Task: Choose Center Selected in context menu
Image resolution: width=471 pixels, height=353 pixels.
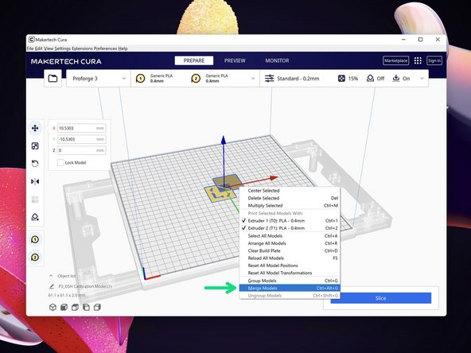Action: [290, 191]
